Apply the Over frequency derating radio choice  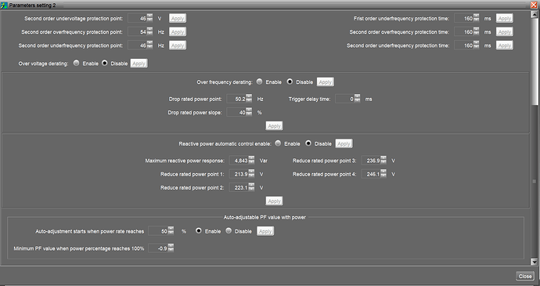click(x=326, y=82)
